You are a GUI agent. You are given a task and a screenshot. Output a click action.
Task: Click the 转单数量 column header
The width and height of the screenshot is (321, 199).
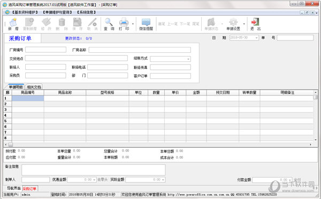[249, 93]
